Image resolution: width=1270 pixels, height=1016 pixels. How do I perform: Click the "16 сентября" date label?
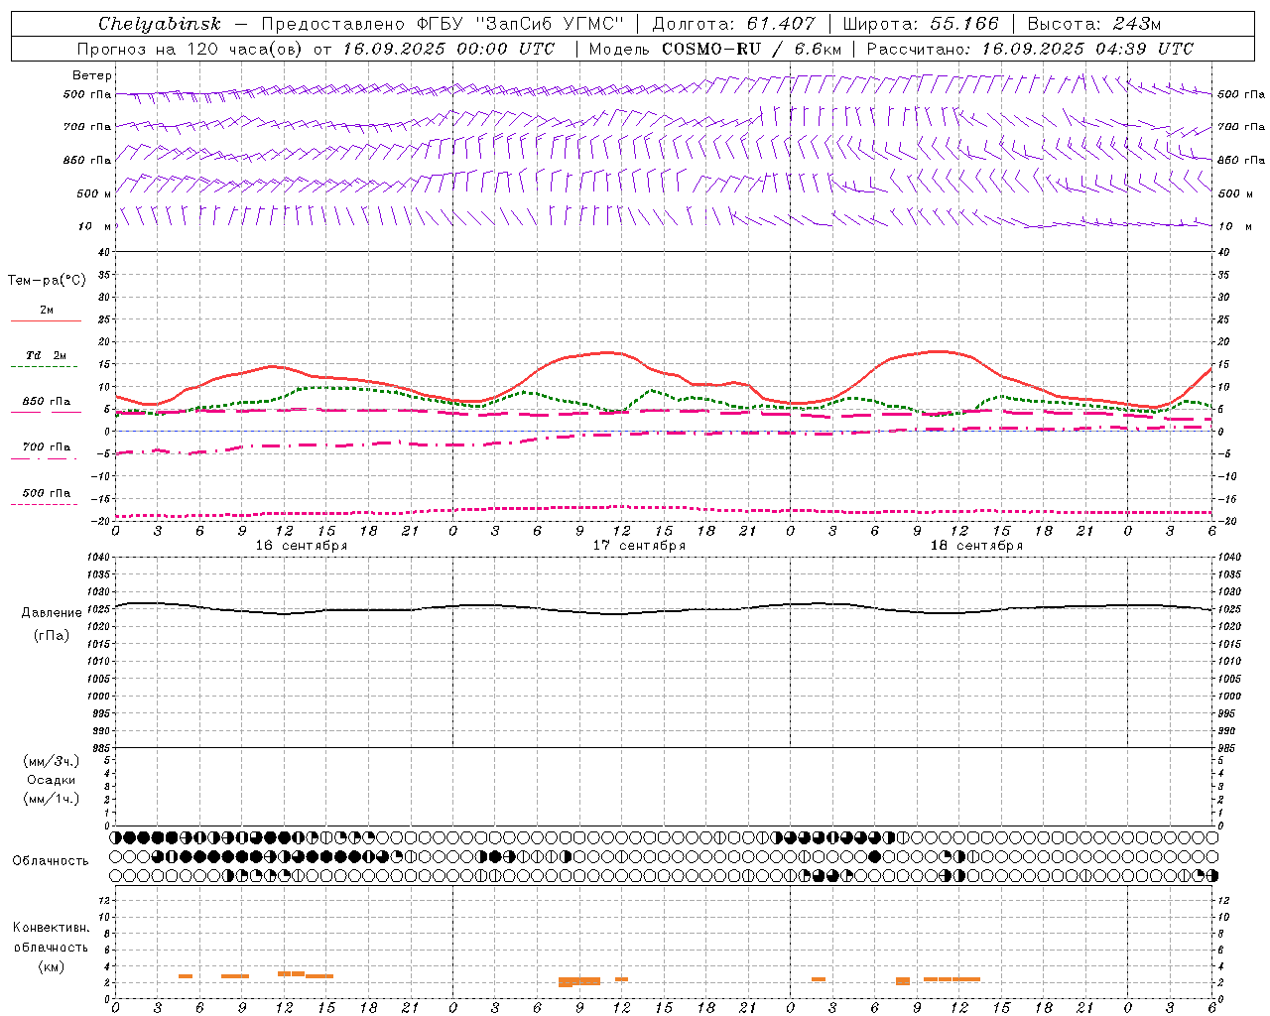(302, 546)
